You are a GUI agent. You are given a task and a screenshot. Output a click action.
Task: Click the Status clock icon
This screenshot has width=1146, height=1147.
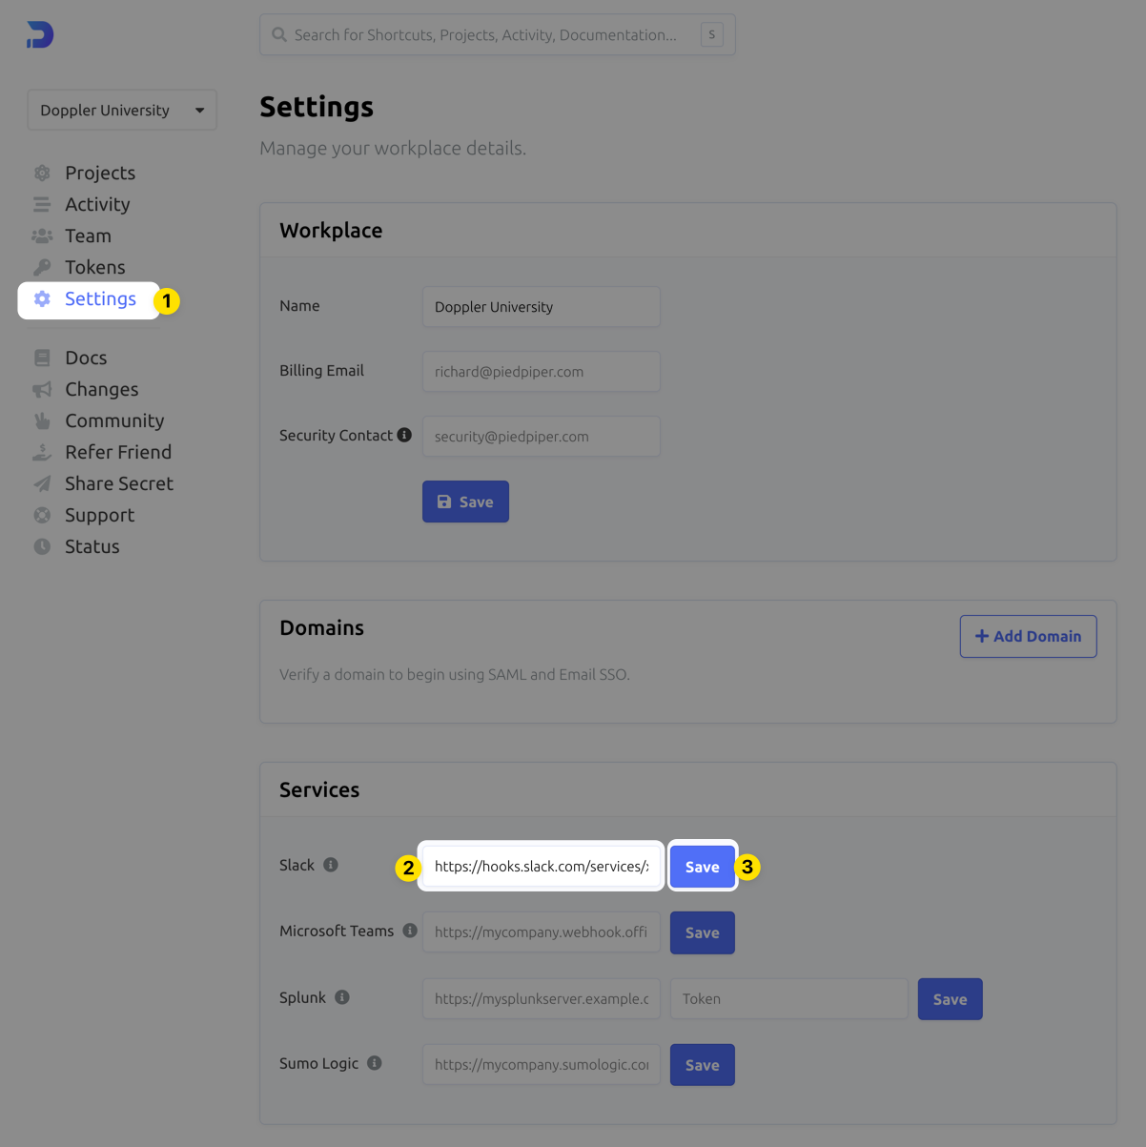tap(42, 546)
